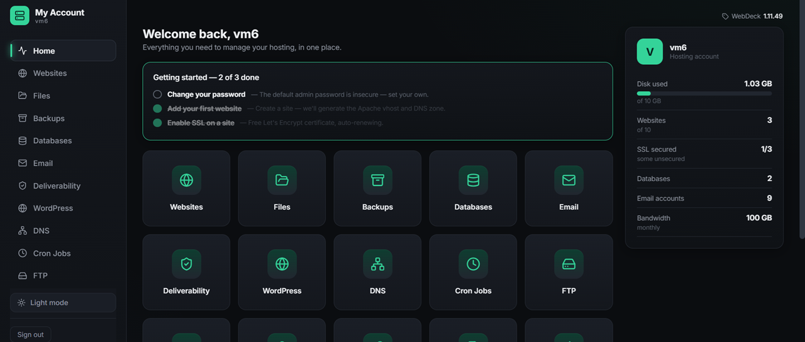Open the Files folder tile icon
Screen dimensions: 805x342
pyautogui.click(x=282, y=180)
